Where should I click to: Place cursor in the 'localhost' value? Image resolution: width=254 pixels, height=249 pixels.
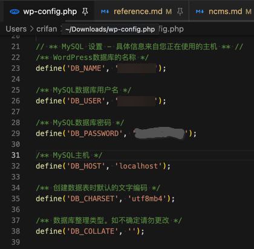[x=138, y=166]
